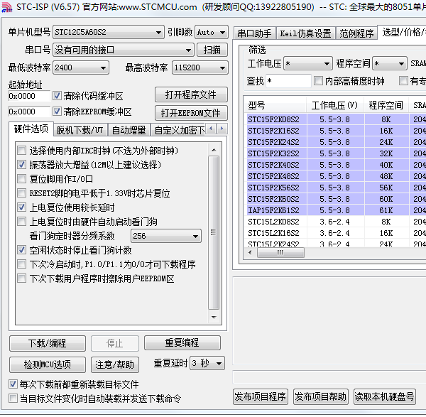426x417 pixels.
Task: Click hardware options vertical scrollbar thumb
Action: (214, 232)
